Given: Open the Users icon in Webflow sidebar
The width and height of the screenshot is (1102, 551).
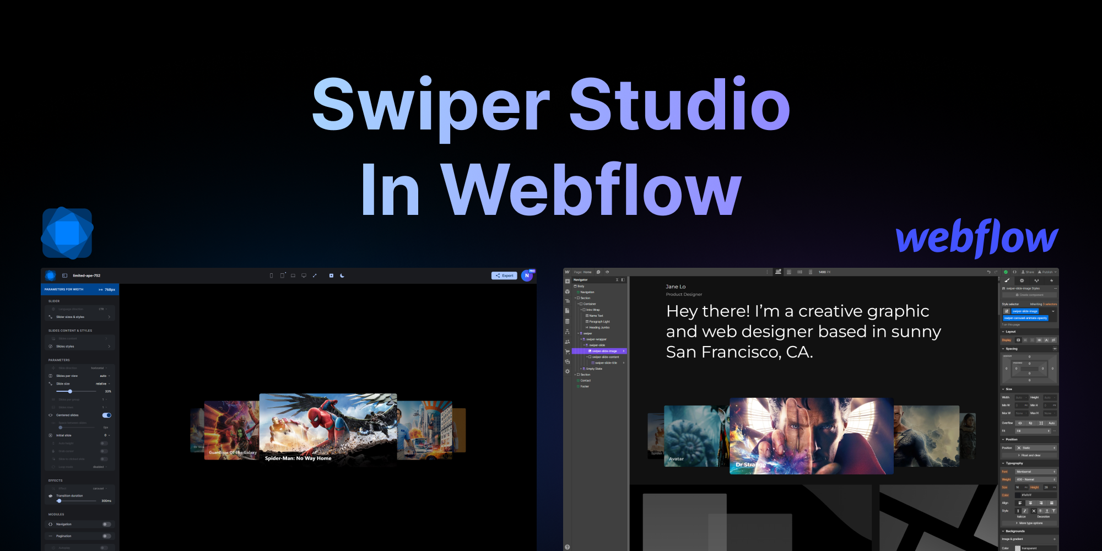Looking at the screenshot, I should pos(568,342).
